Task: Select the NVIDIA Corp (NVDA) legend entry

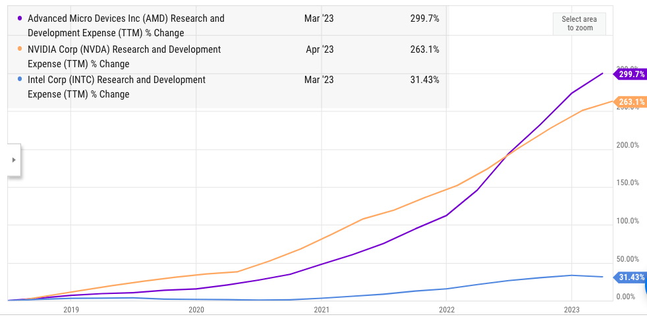Action: [125, 57]
